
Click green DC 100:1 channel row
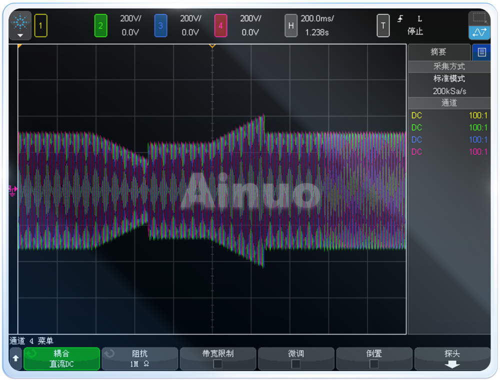point(449,127)
